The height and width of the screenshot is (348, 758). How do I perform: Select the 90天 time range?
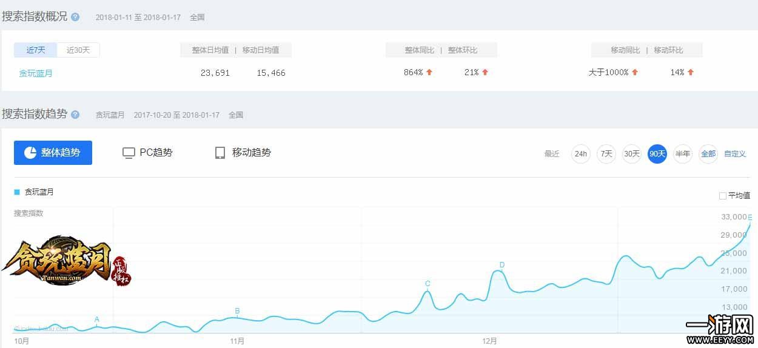pyautogui.click(x=657, y=154)
